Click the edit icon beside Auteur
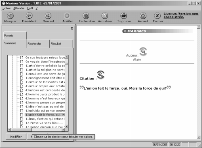202x148 pixels. click(x=143, y=51)
